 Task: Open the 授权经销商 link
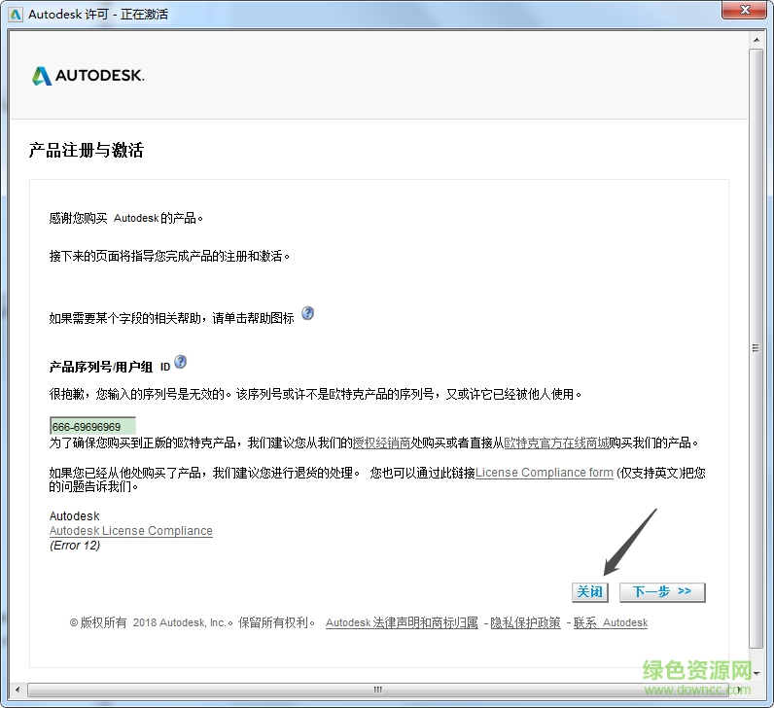click(381, 442)
